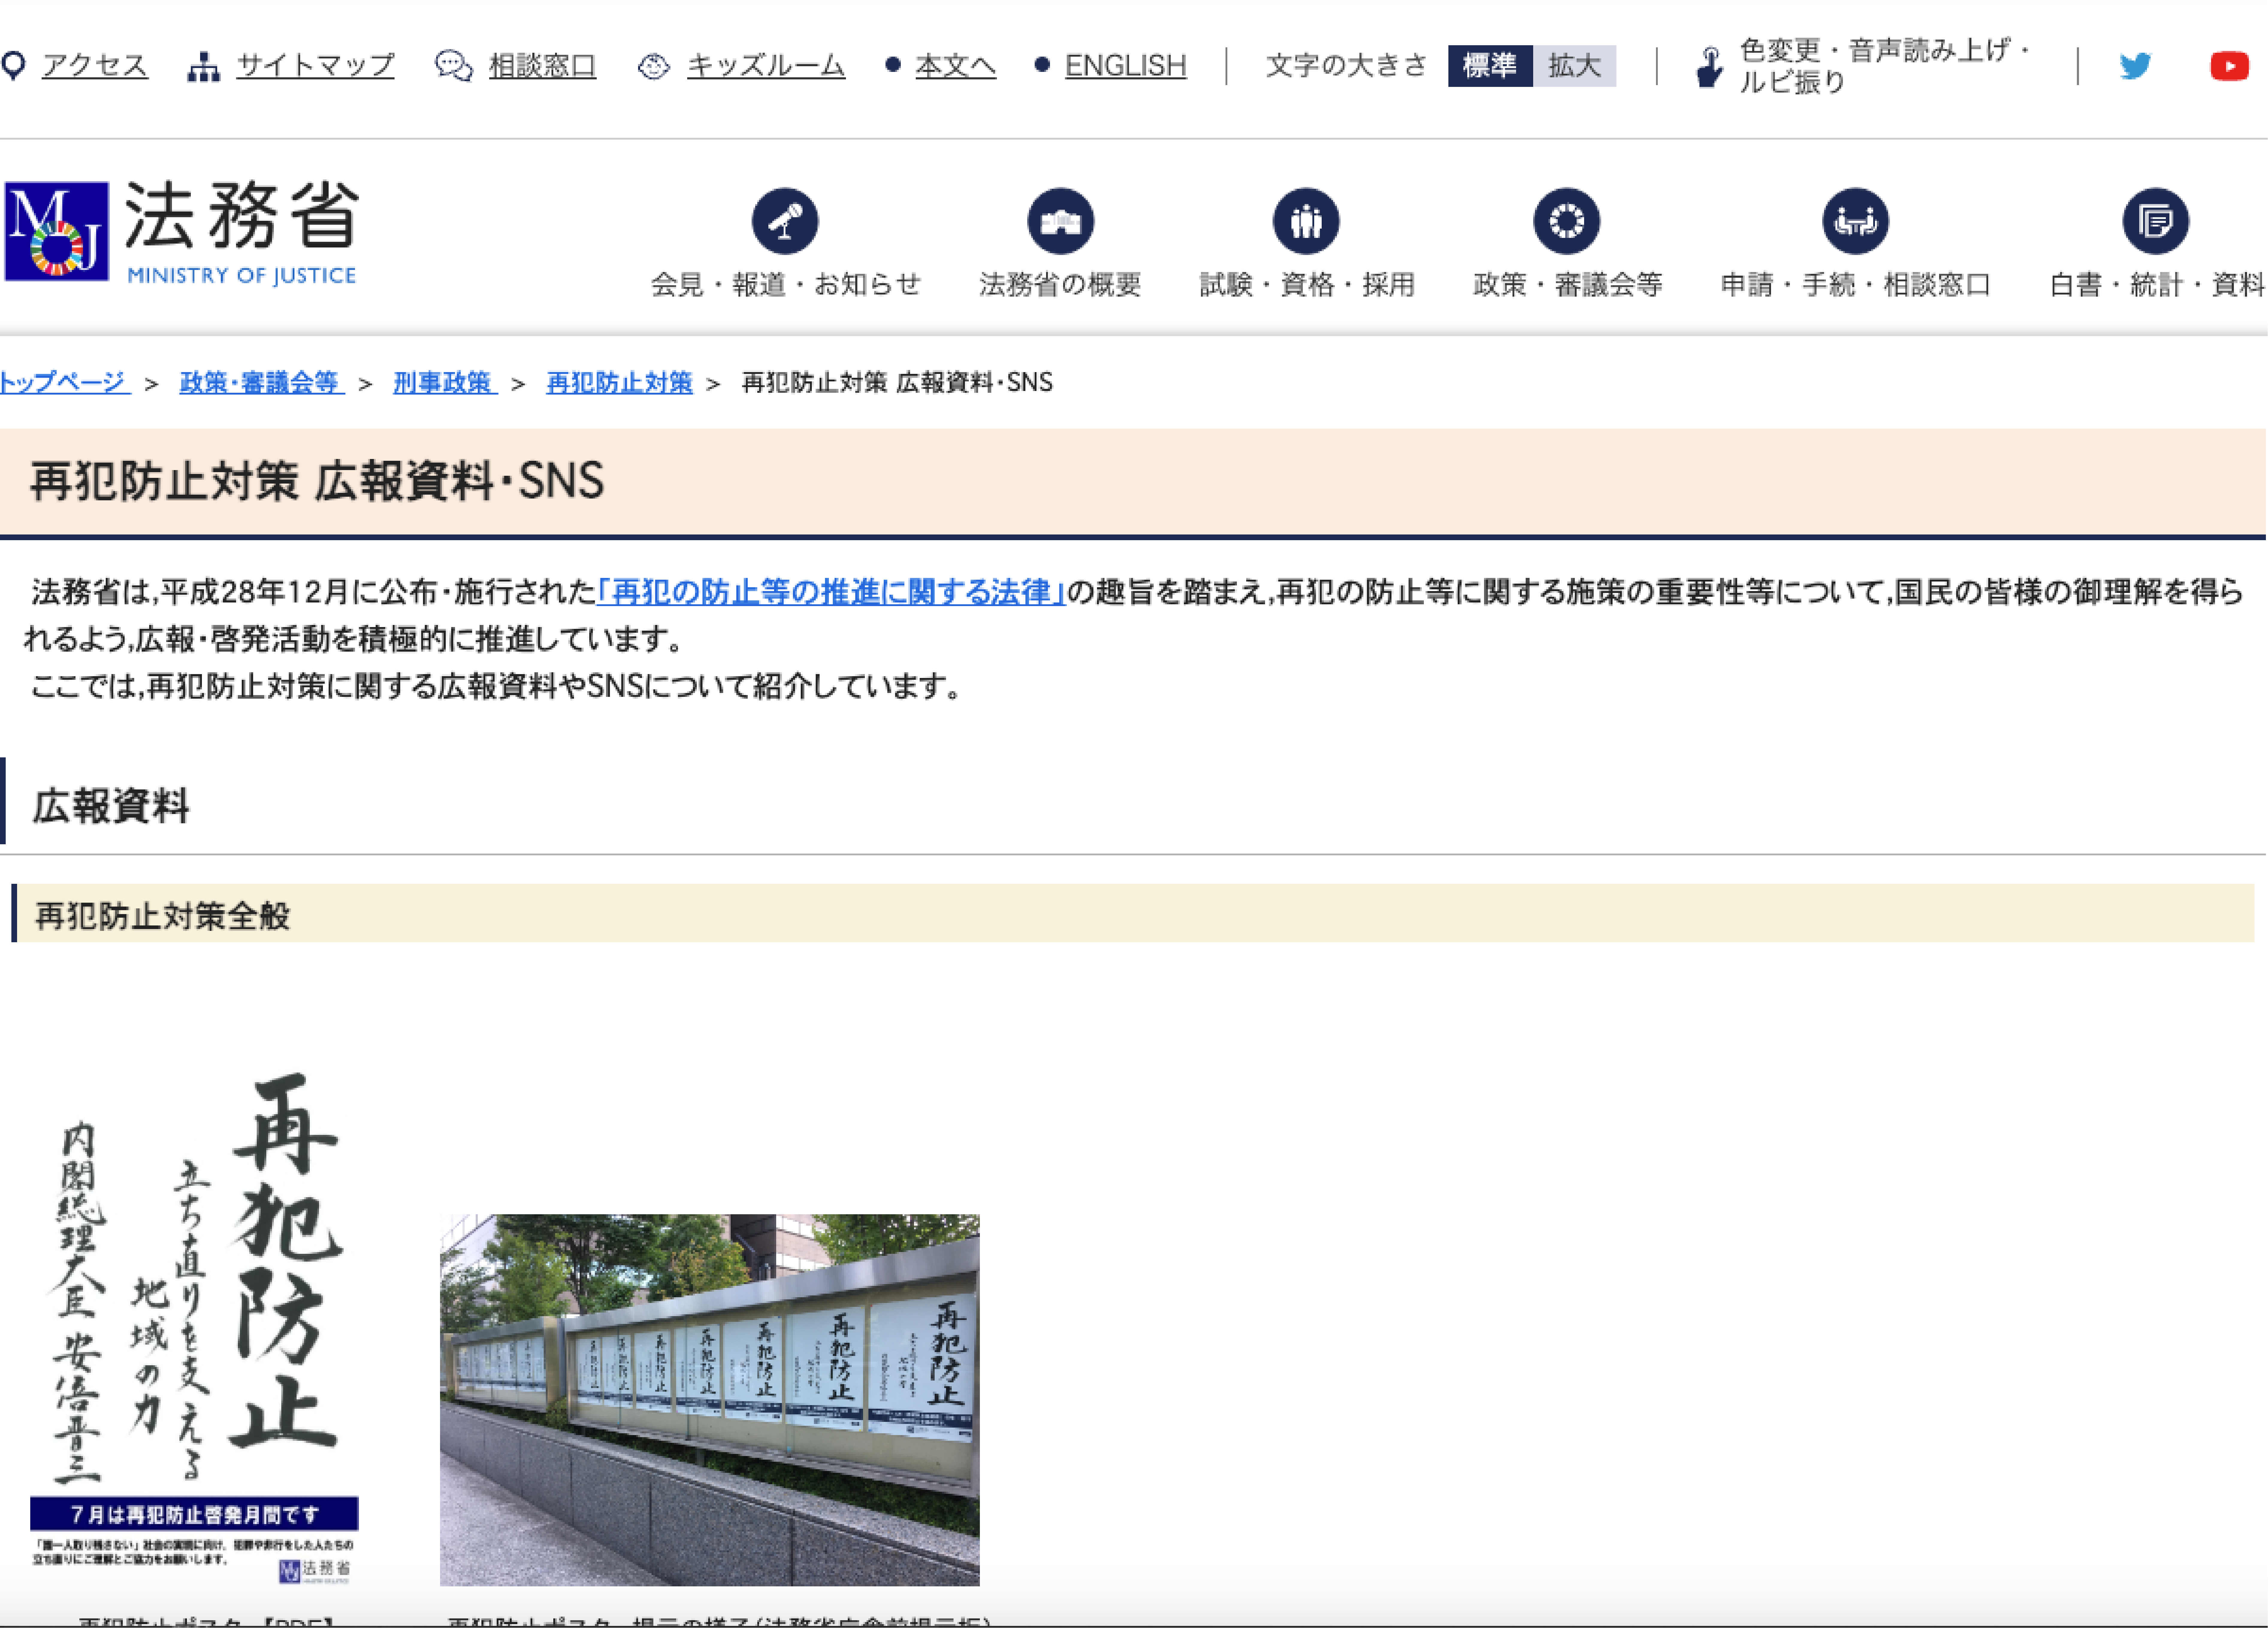Open the サイトマップ link
This screenshot has width=2268, height=1628.
[x=316, y=66]
